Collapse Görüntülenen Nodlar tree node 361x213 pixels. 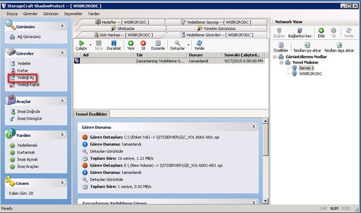tap(274, 57)
